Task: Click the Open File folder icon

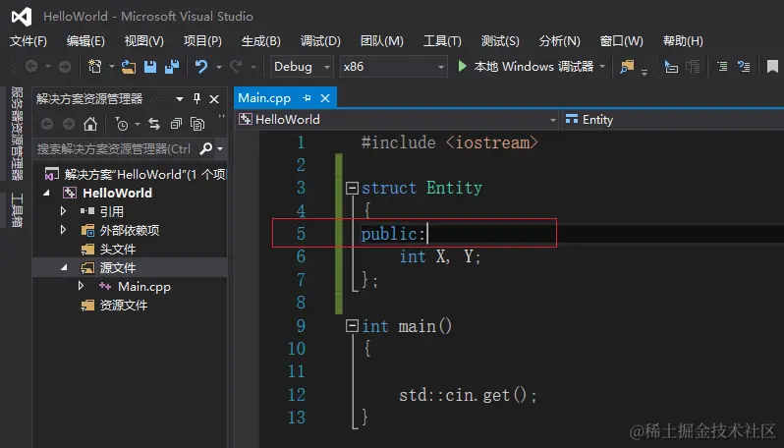Action: coord(129,66)
